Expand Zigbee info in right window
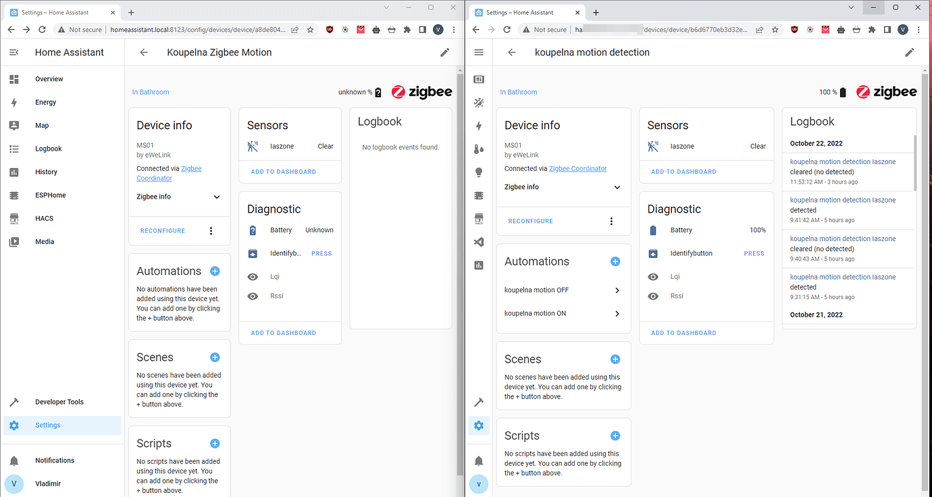Image resolution: width=932 pixels, height=497 pixels. coord(563,187)
